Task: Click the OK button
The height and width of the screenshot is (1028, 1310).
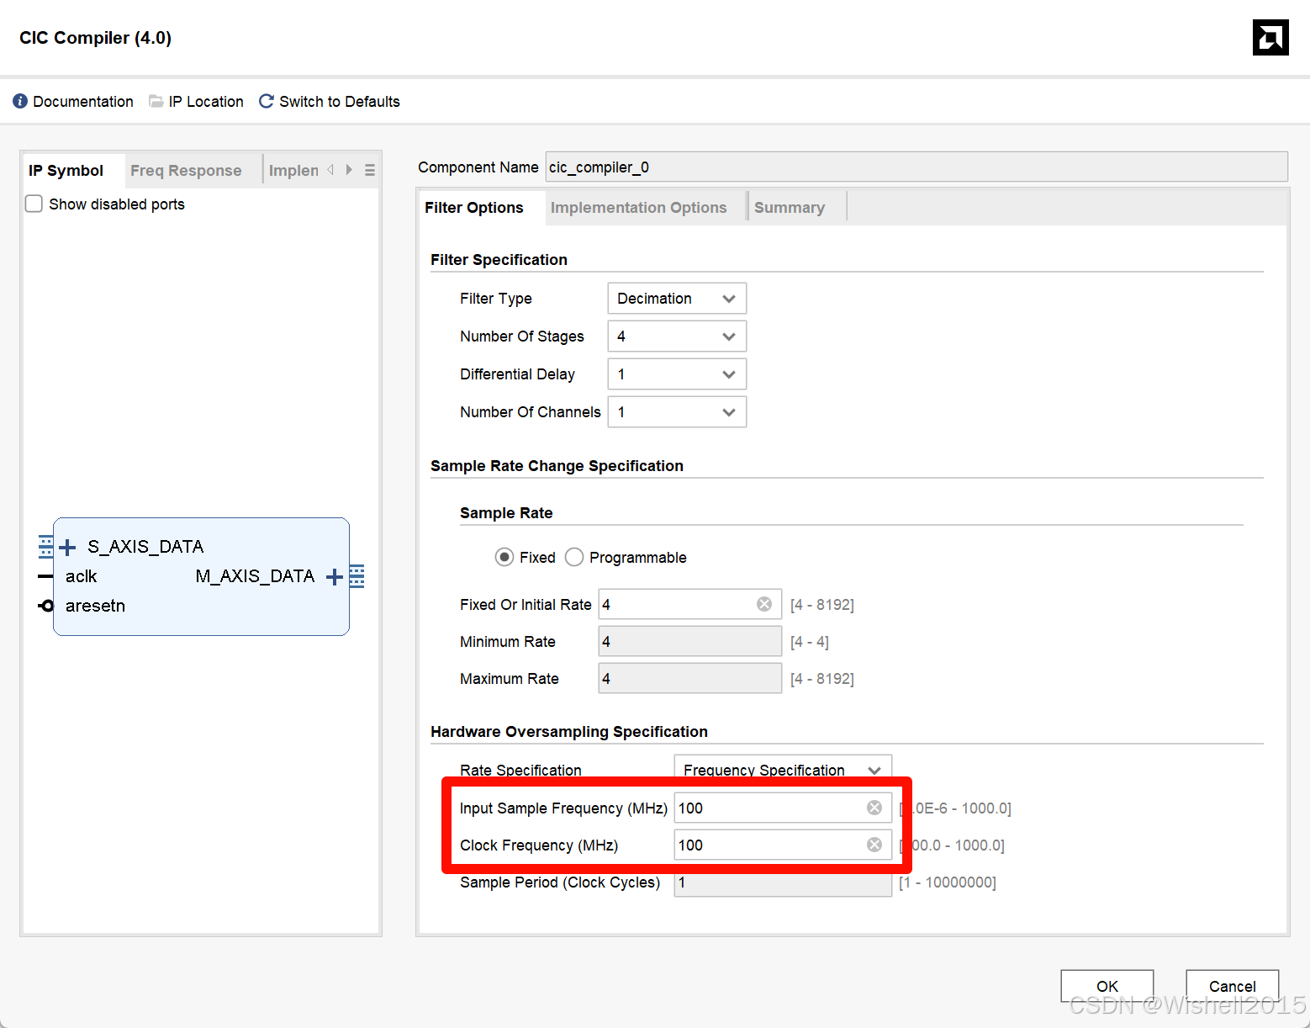Action: tap(1107, 986)
